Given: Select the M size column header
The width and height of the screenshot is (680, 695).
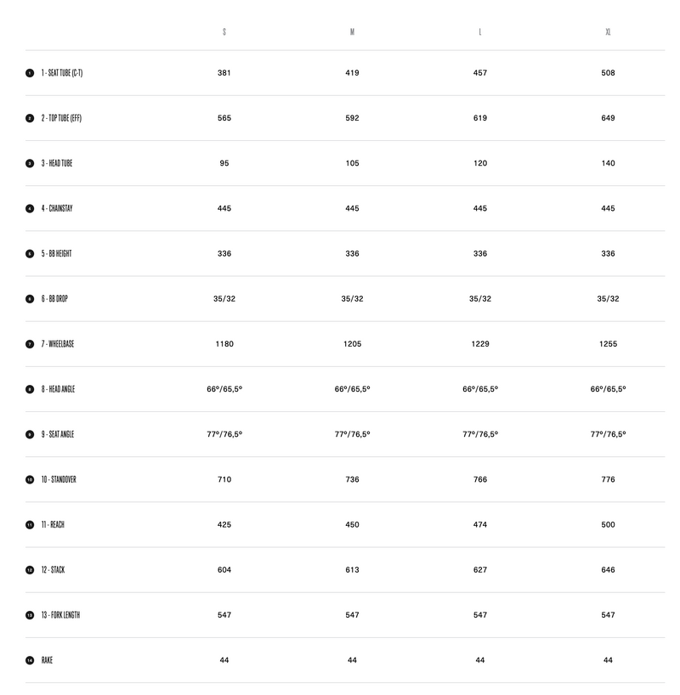Looking at the screenshot, I should click(x=352, y=32).
